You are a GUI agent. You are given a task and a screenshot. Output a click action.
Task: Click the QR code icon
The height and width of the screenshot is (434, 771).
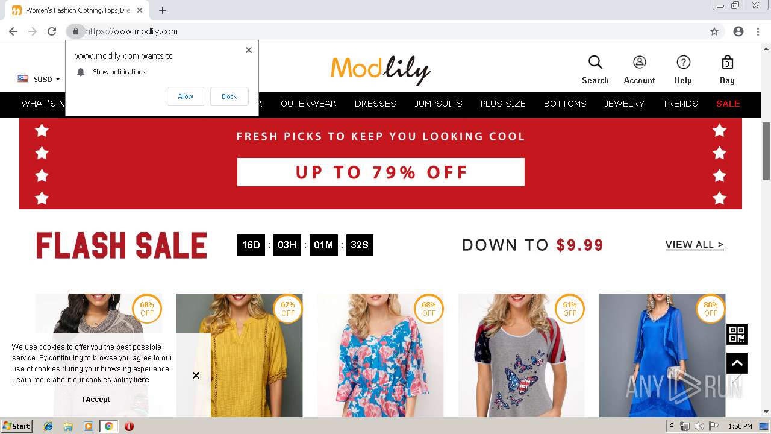(737, 334)
